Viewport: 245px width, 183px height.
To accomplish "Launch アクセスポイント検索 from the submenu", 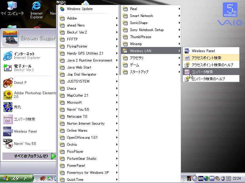I will click(x=211, y=58).
